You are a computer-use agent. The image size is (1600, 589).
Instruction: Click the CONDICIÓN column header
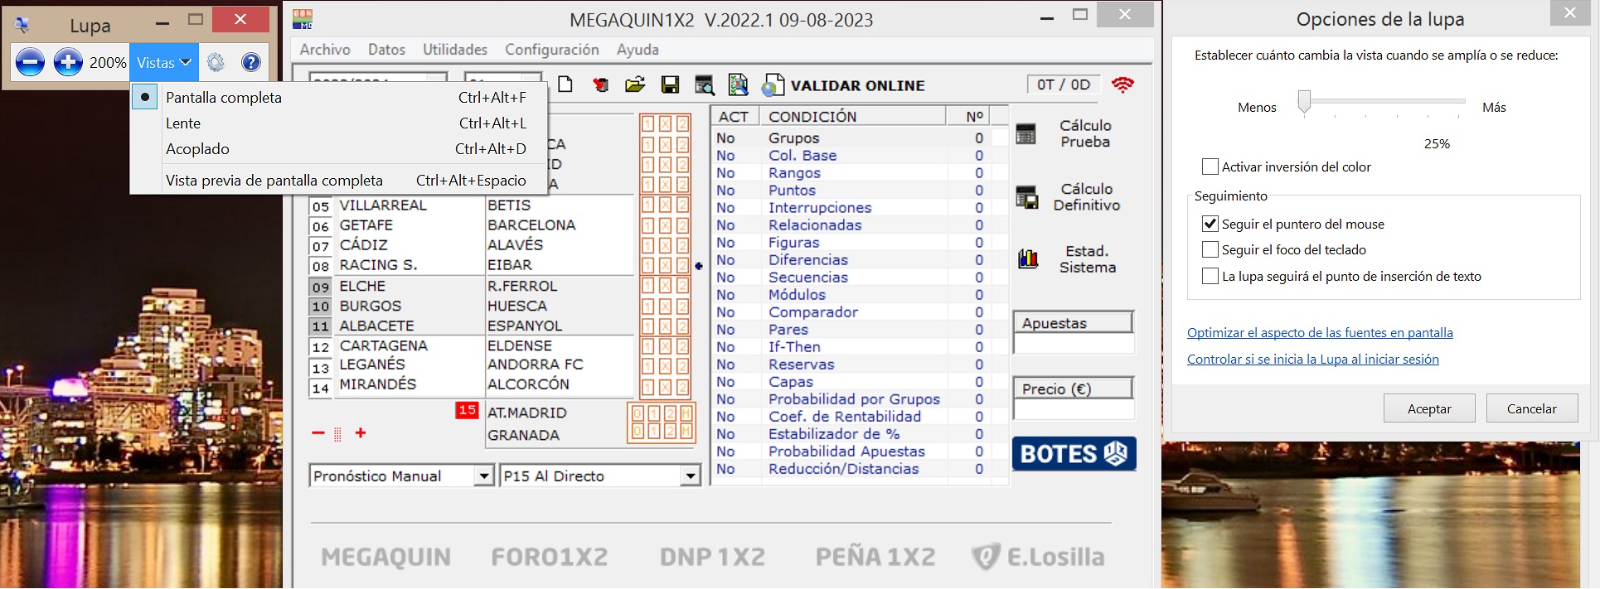[854, 116]
